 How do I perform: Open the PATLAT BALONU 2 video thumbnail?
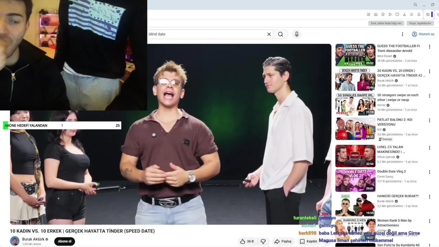point(355,129)
